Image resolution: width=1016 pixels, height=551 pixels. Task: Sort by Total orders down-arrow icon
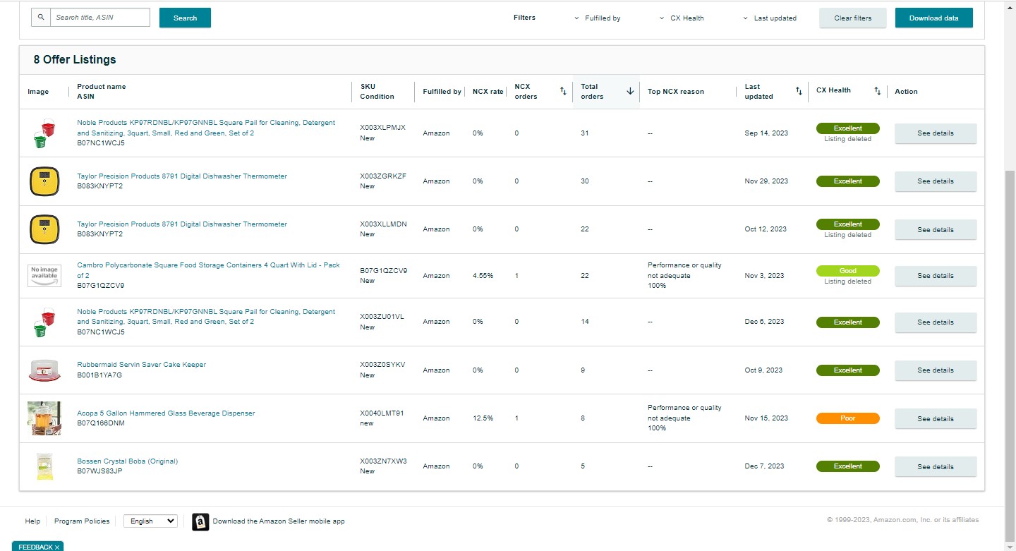630,91
